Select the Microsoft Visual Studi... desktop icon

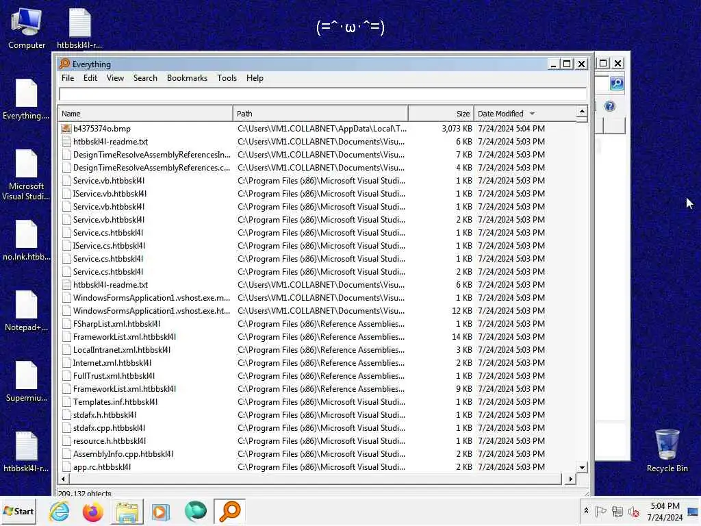[27, 175]
